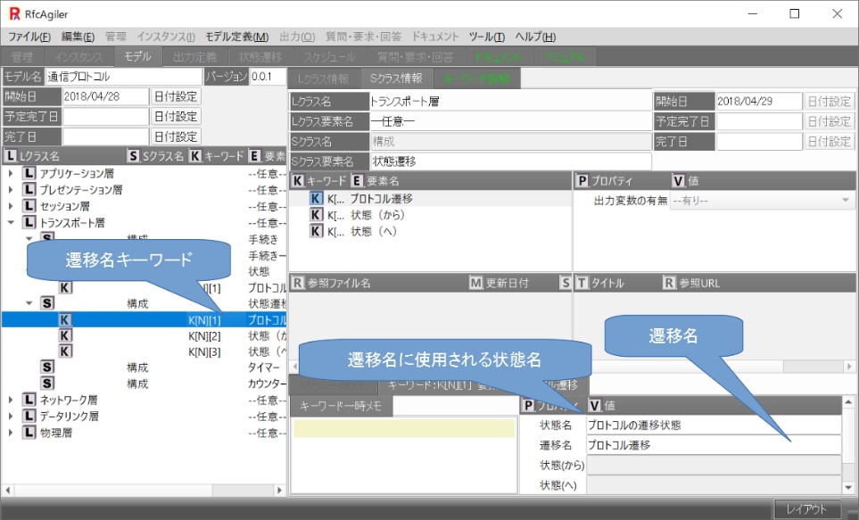Image resolution: width=859 pixels, height=520 pixels.
Task: Expand the アプリケーション層 tree node
Action: point(11,174)
